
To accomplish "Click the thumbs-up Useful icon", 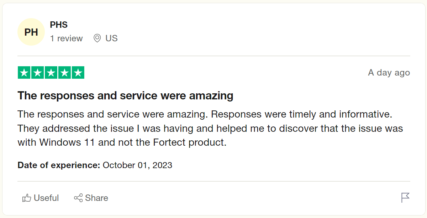I will tap(27, 198).
